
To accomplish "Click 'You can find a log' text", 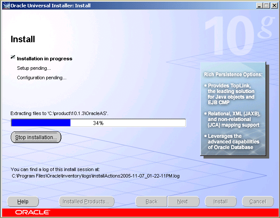I will (55, 169).
